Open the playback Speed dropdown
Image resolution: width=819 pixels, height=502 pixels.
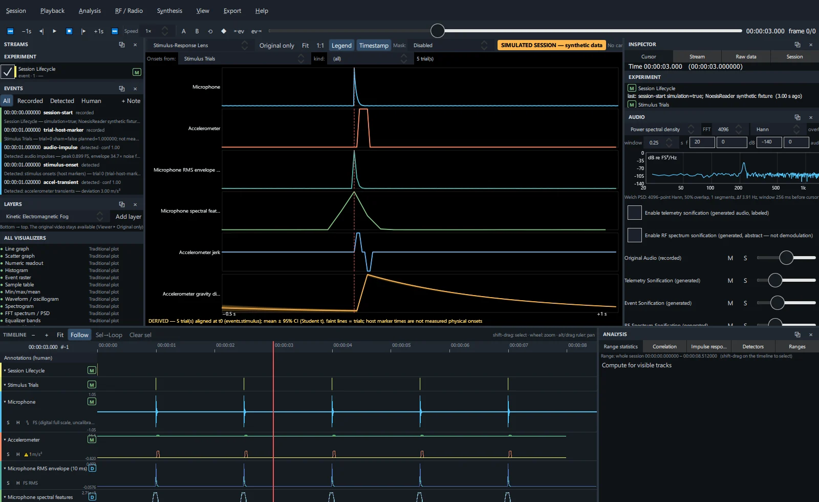[x=157, y=31]
